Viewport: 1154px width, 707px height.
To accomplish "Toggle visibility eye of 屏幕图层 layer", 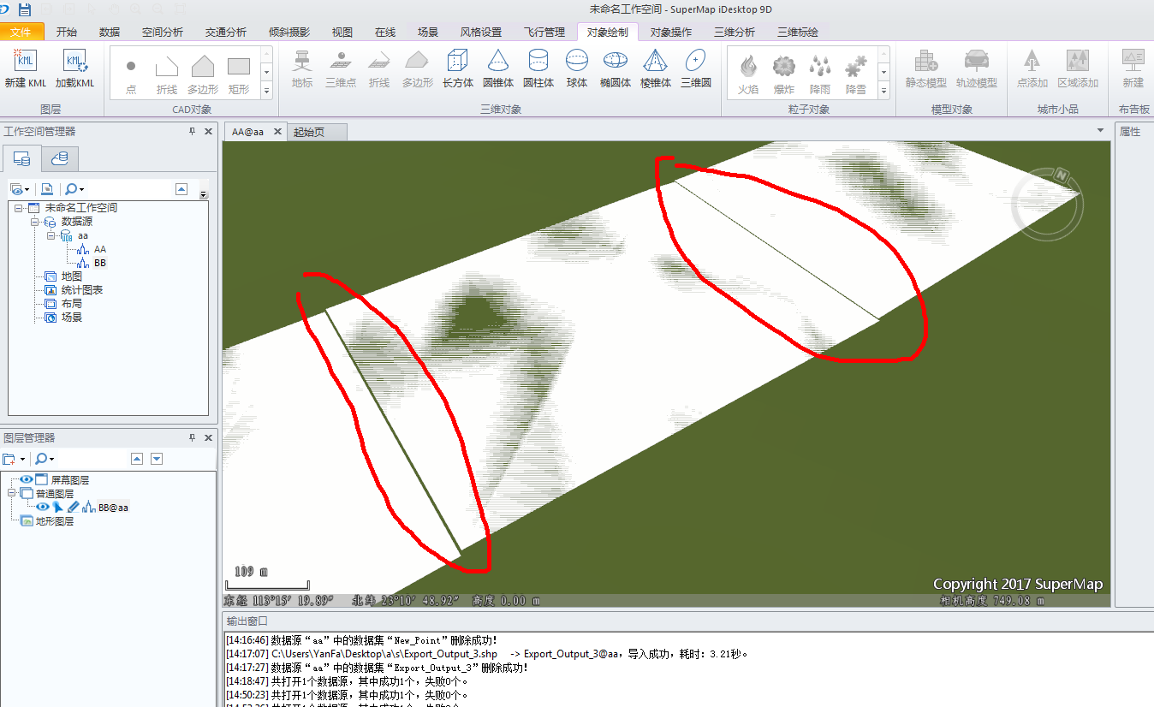I will click(27, 480).
